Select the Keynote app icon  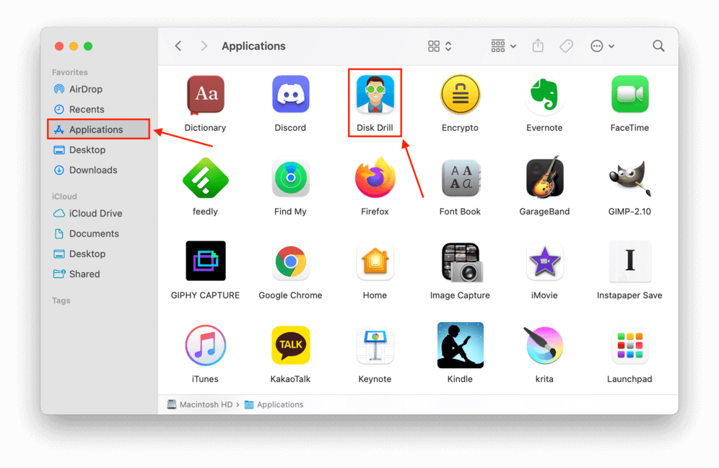[375, 345]
